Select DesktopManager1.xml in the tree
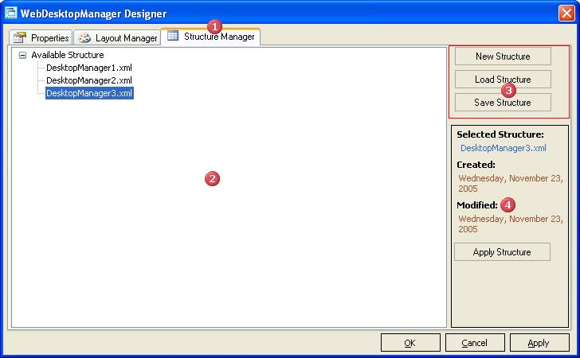Image resolution: width=580 pixels, height=358 pixels. click(89, 68)
